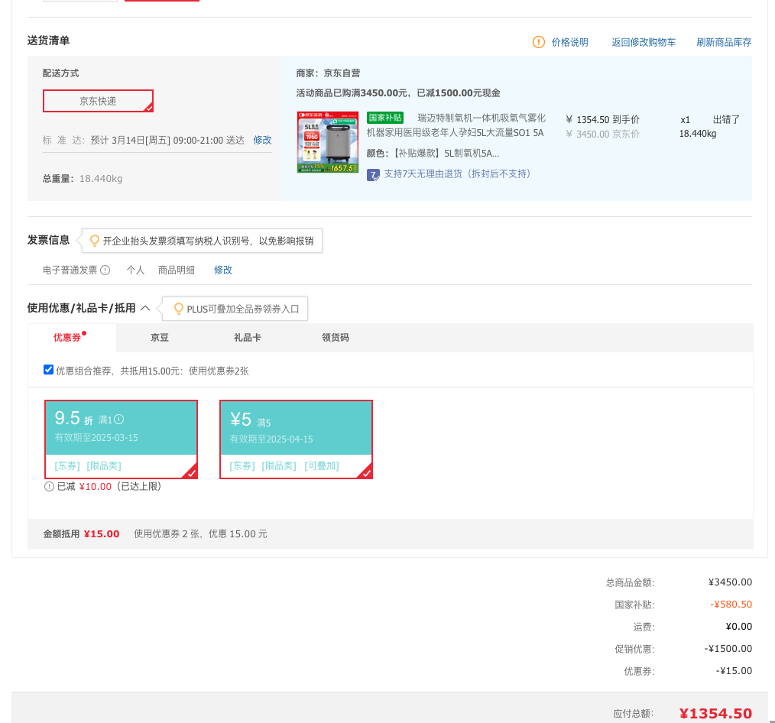
Task: Click the 运费 ¥0.00 value
Action: click(x=739, y=626)
